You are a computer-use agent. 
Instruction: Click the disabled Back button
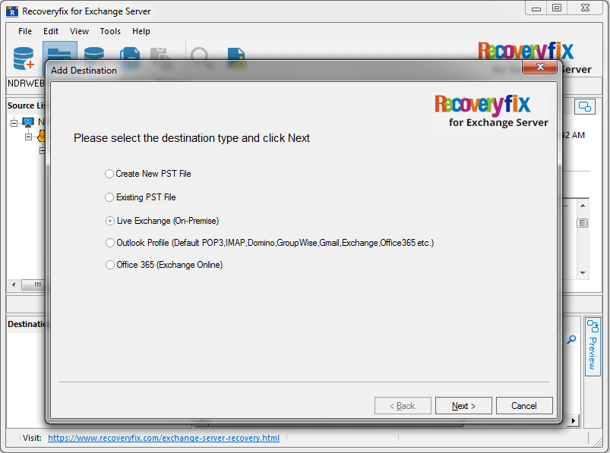403,406
